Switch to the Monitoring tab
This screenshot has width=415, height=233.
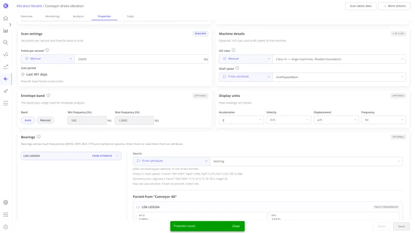click(x=52, y=17)
